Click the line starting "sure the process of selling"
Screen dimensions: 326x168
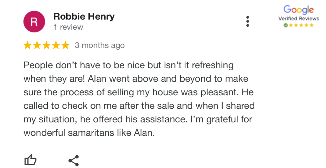point(139,92)
